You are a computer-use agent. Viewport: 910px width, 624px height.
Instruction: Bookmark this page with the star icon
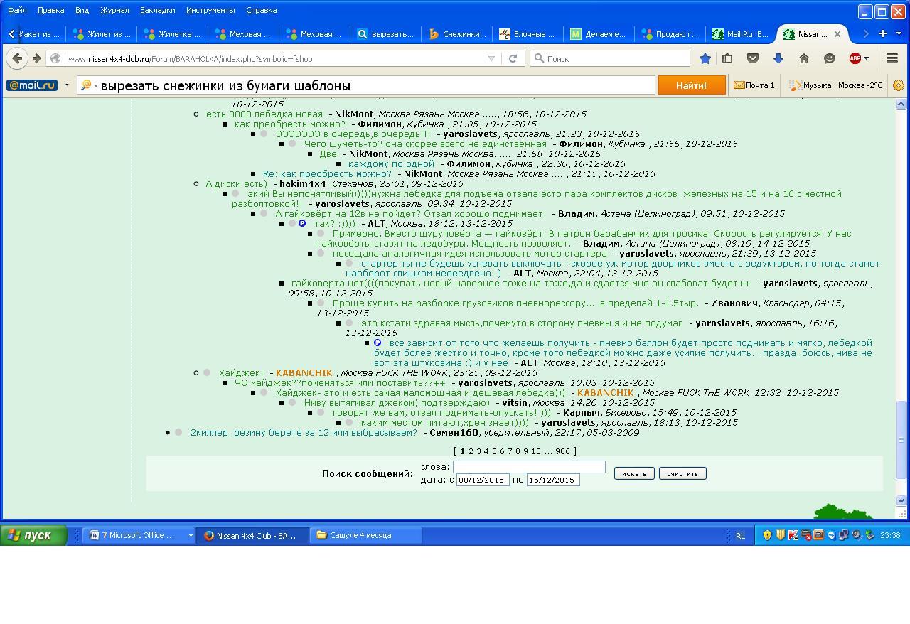[x=705, y=58]
